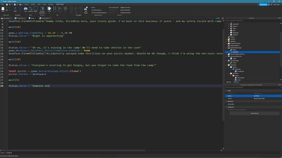Screen dimensions: 282x158
Task: Click the Add Attribute button
Action: coord(255,113)
